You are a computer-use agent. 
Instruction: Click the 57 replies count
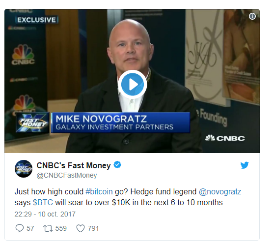point(30,228)
